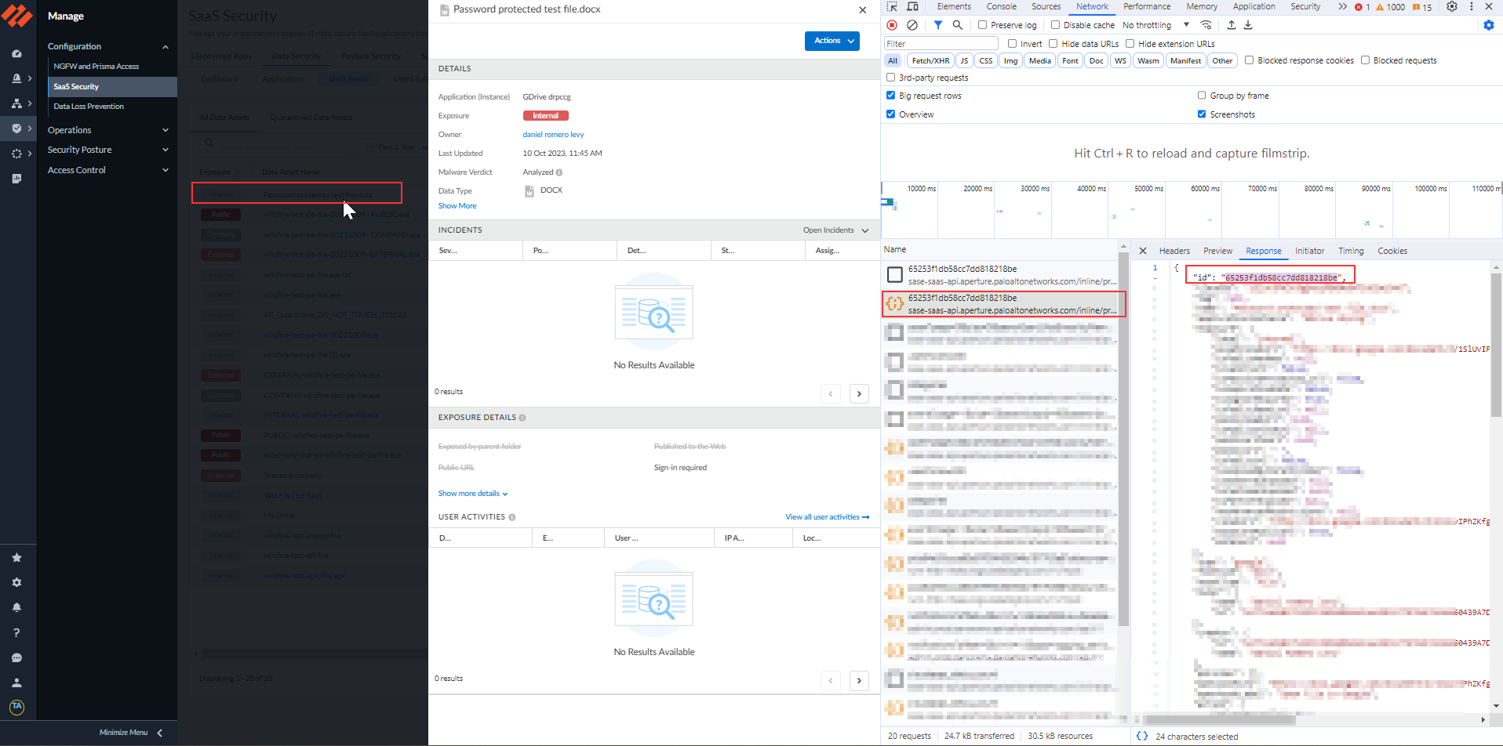Check Disable cache
The width and height of the screenshot is (1503, 746).
click(1055, 24)
